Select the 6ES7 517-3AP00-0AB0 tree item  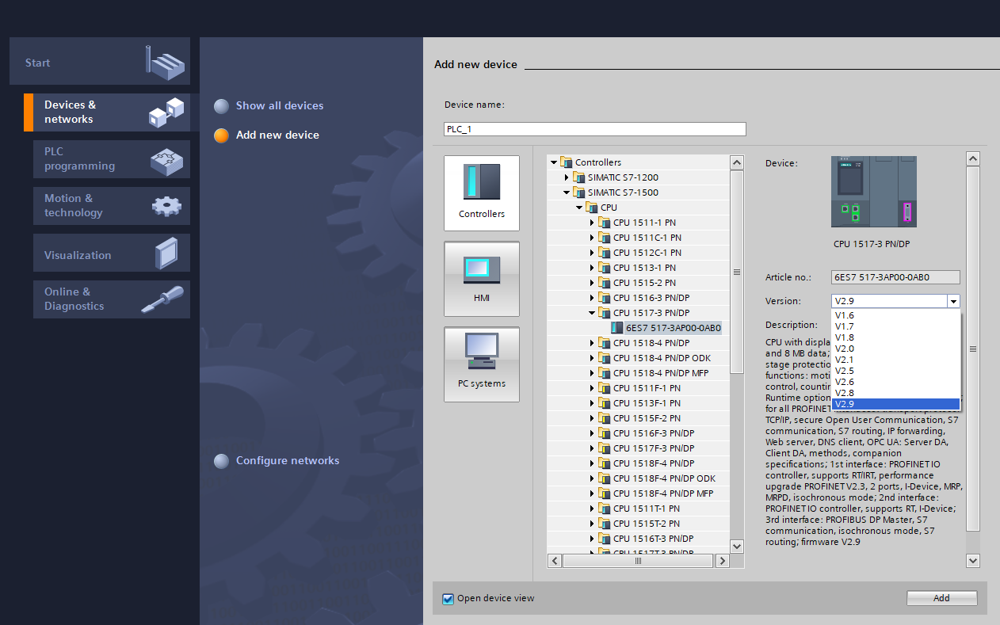coord(674,328)
